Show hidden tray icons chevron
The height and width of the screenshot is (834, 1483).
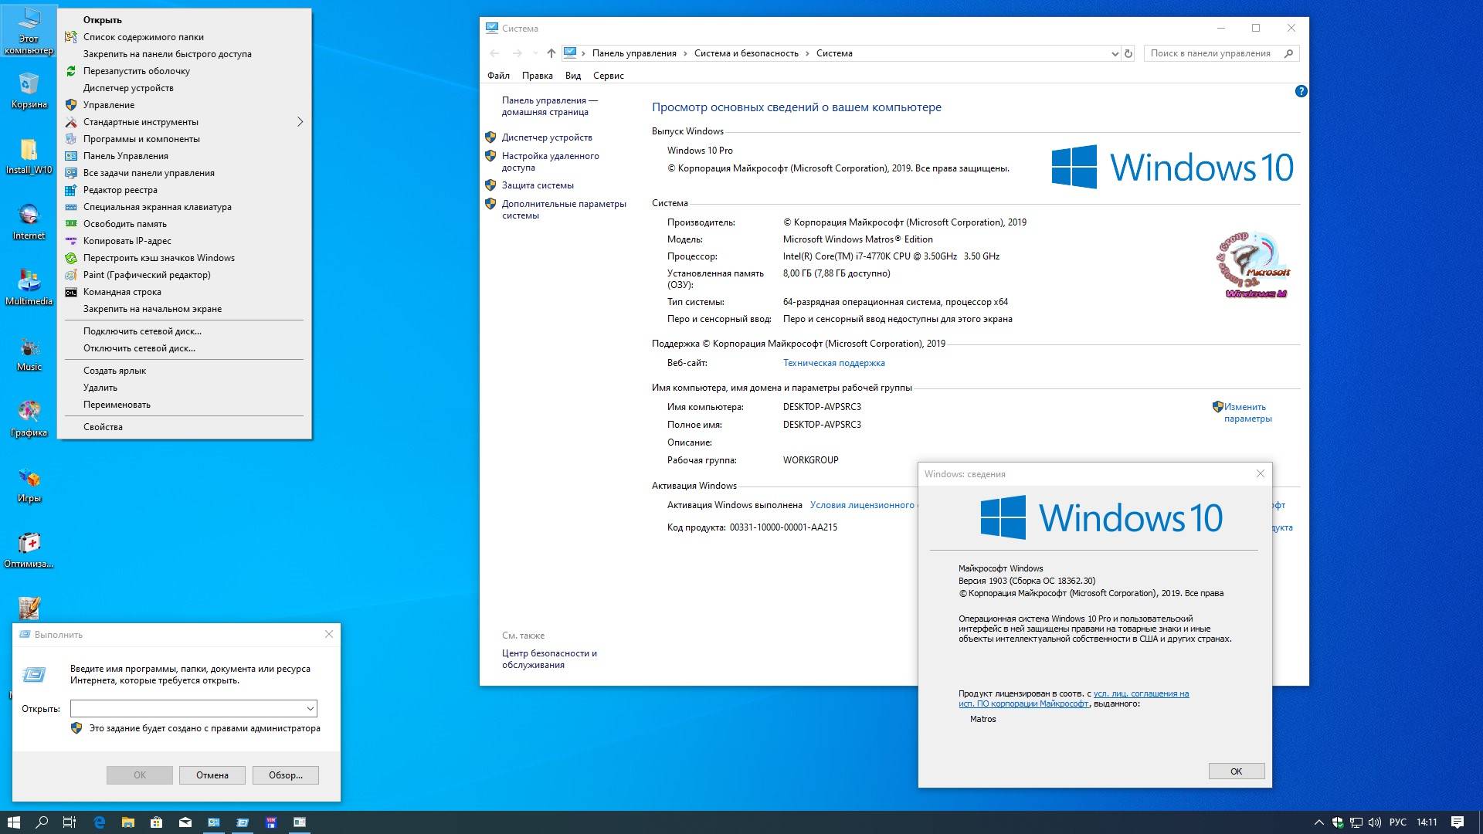1318,822
